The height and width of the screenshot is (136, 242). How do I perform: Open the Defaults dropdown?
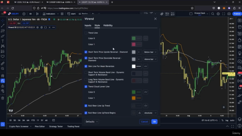[x=92, y=122]
